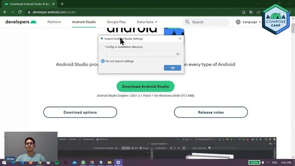295x166 pixels.
Task: Select the Download Android Studio browser tab
Action: point(29,4)
